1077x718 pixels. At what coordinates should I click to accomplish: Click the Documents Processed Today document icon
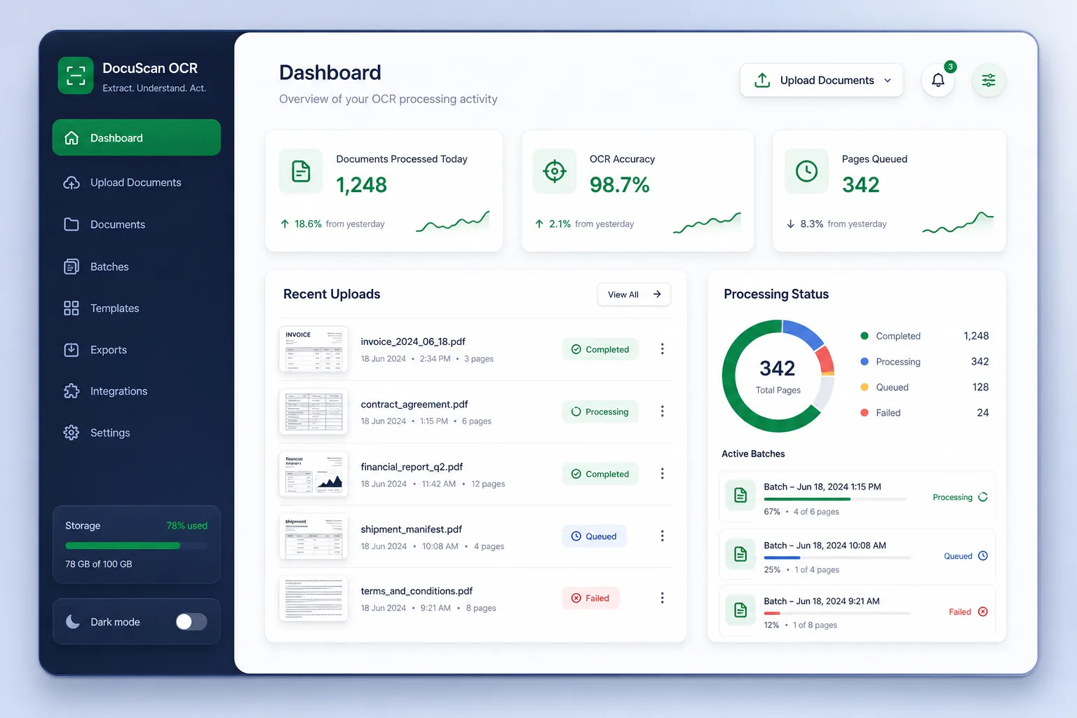coord(301,171)
